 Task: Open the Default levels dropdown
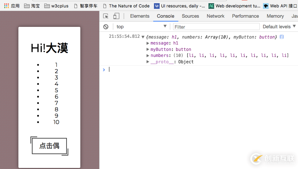click(x=279, y=27)
